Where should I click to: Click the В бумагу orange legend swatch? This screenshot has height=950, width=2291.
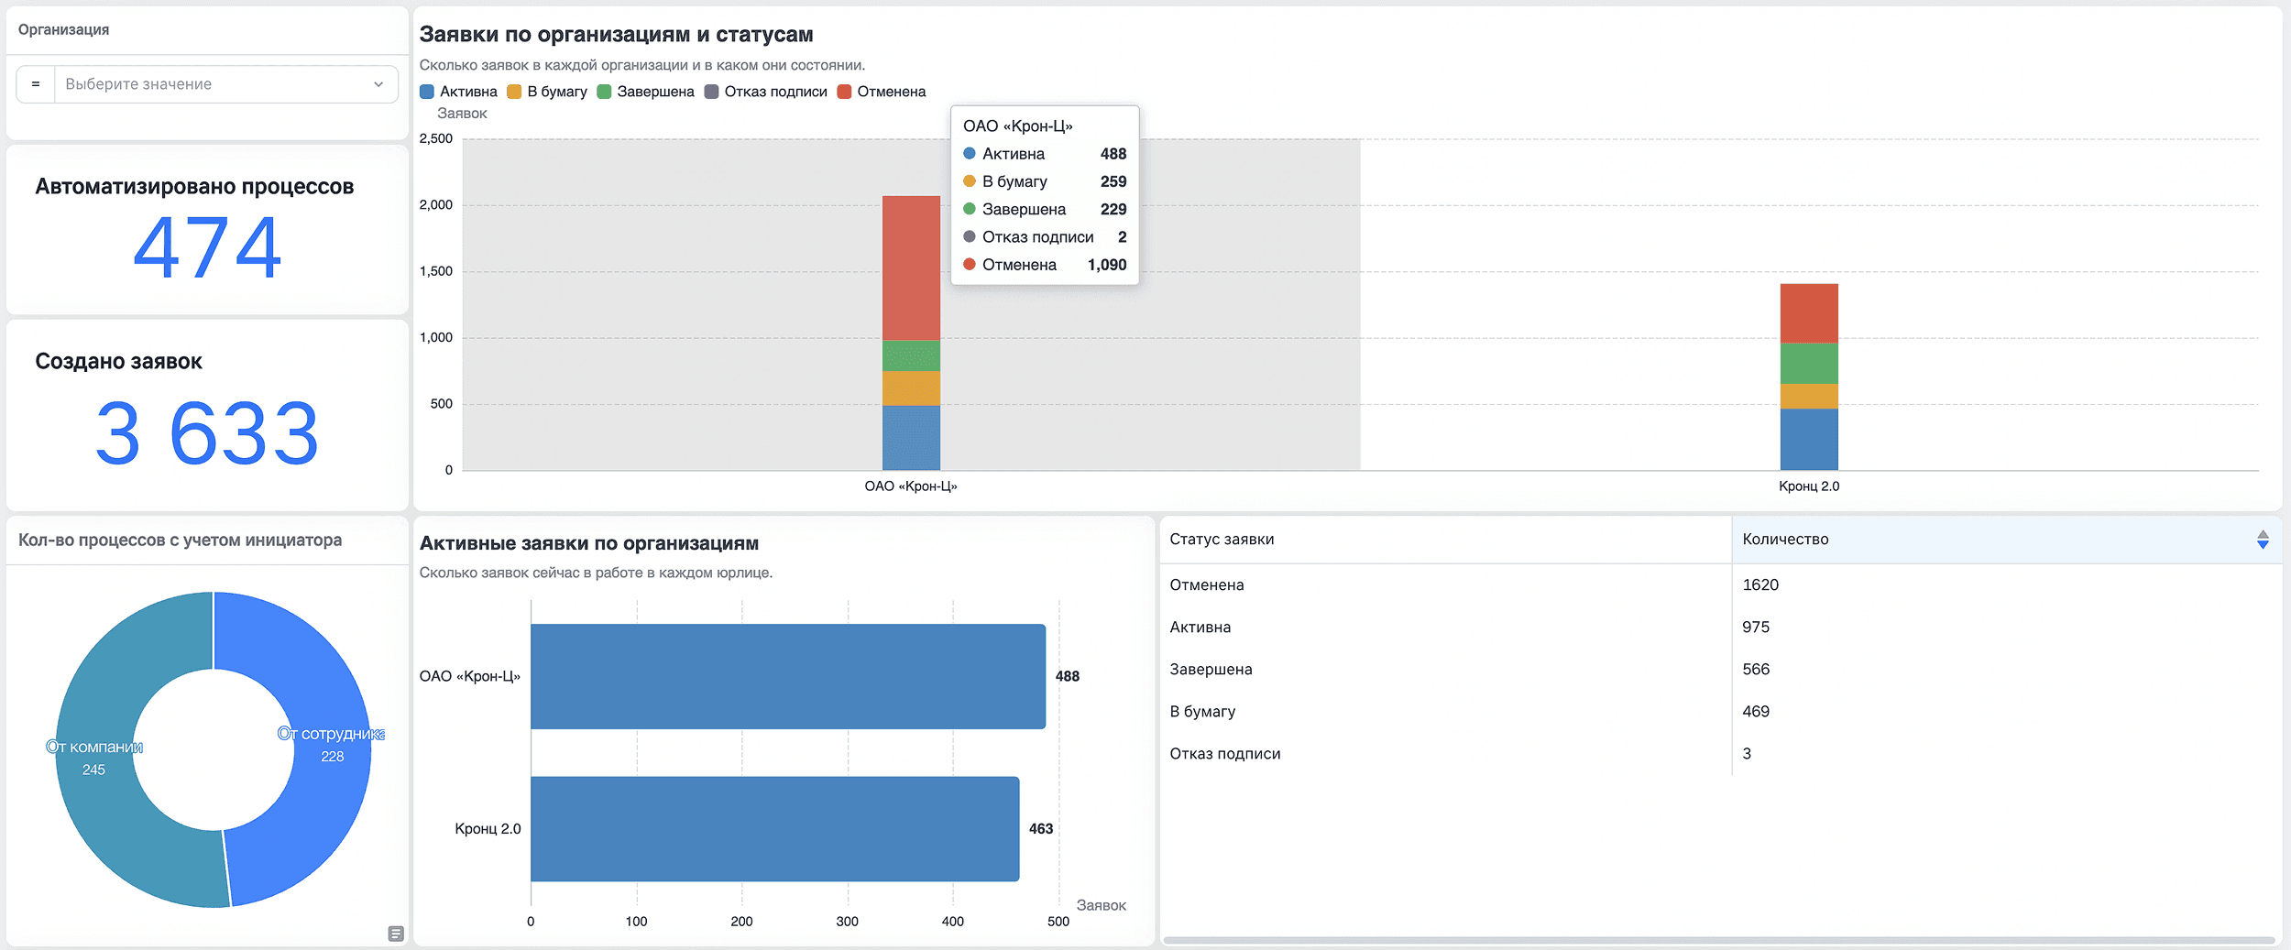click(514, 92)
